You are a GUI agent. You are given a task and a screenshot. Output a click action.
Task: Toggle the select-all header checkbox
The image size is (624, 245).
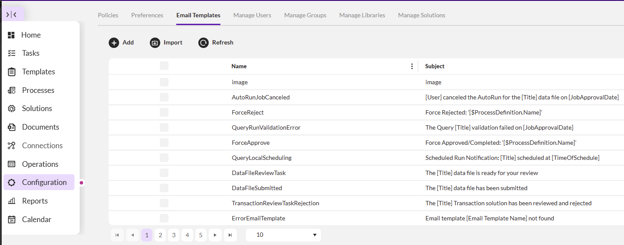pos(164,66)
